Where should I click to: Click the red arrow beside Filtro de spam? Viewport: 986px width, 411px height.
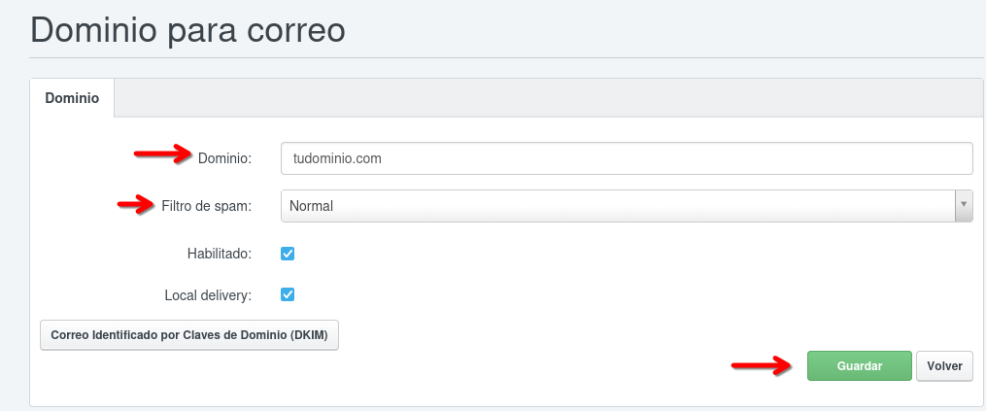click(136, 204)
